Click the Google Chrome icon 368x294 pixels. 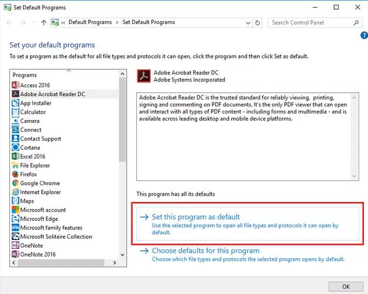pyautogui.click(x=15, y=183)
